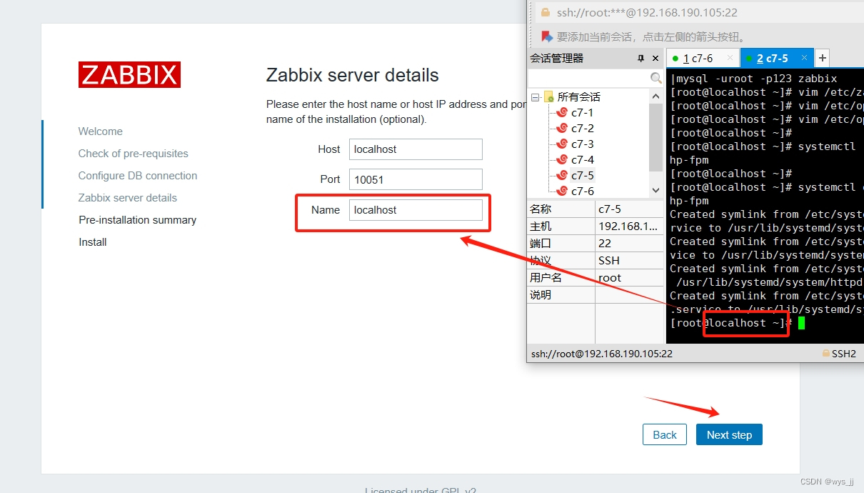Select session c7-3 in tree

pyautogui.click(x=582, y=144)
